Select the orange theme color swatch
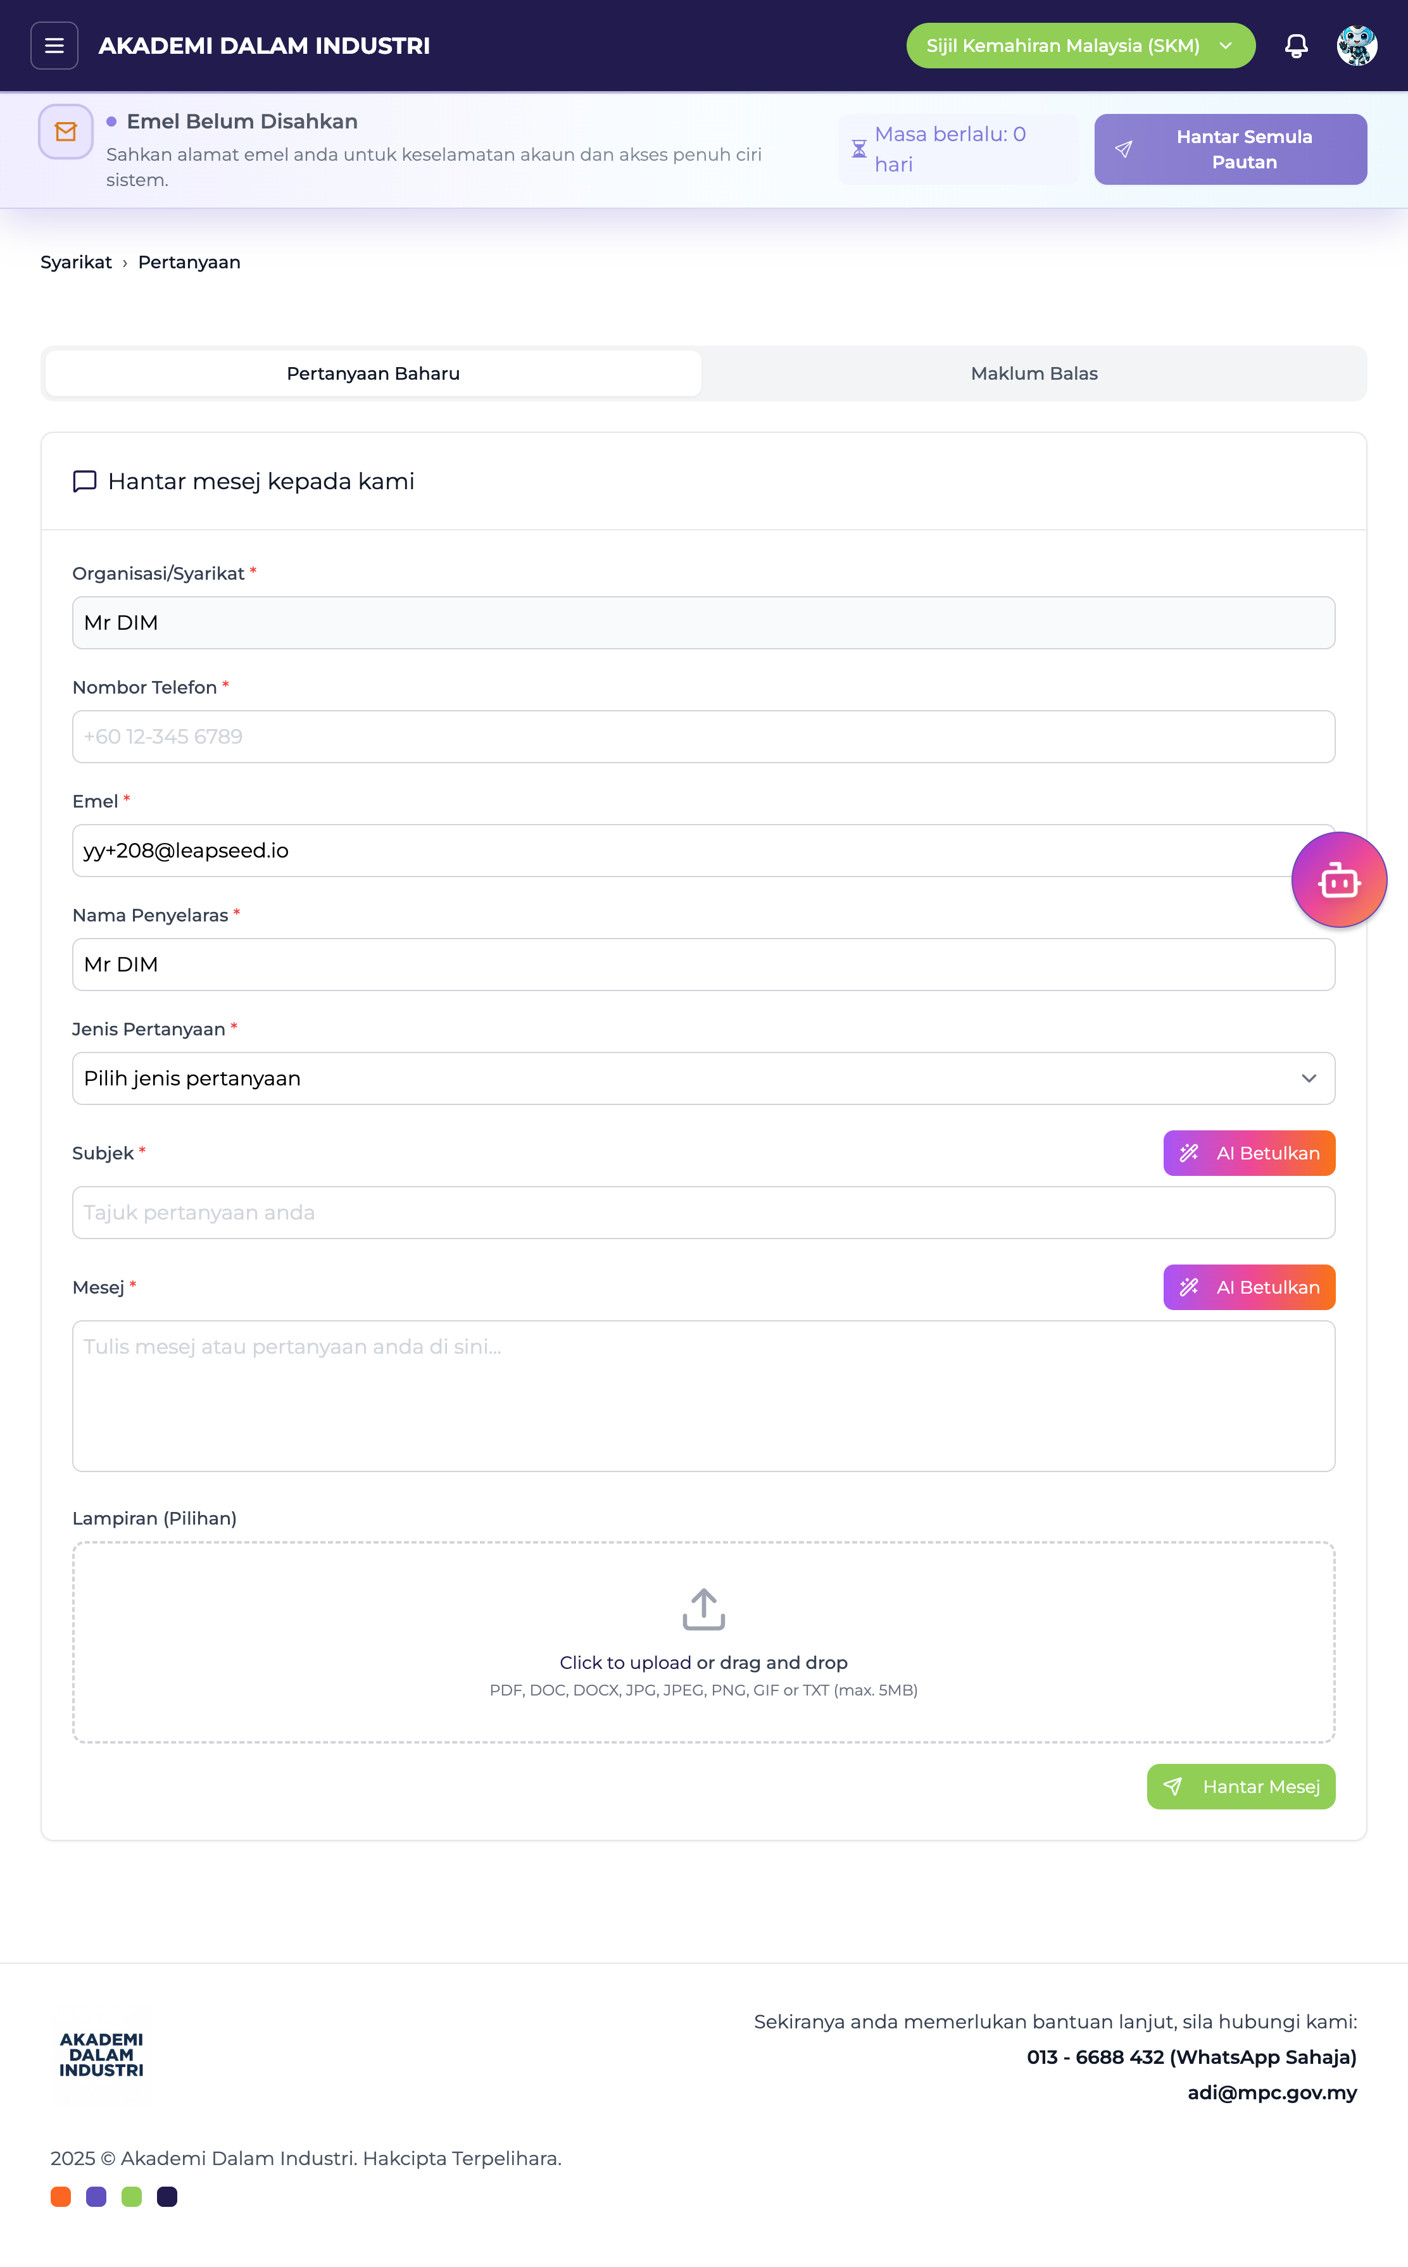Viewport: 1408px width, 2267px height. [61, 2197]
